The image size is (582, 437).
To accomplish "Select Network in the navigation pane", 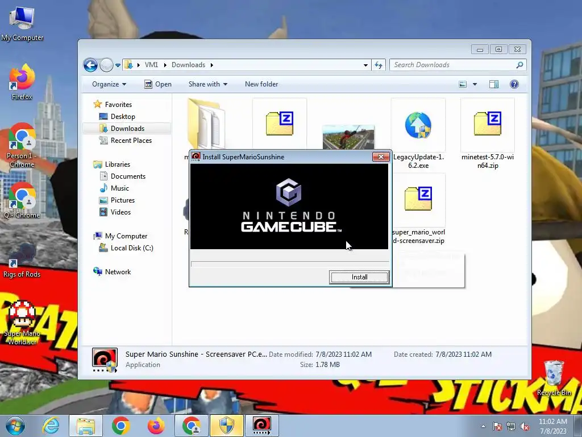I will [112, 271].
